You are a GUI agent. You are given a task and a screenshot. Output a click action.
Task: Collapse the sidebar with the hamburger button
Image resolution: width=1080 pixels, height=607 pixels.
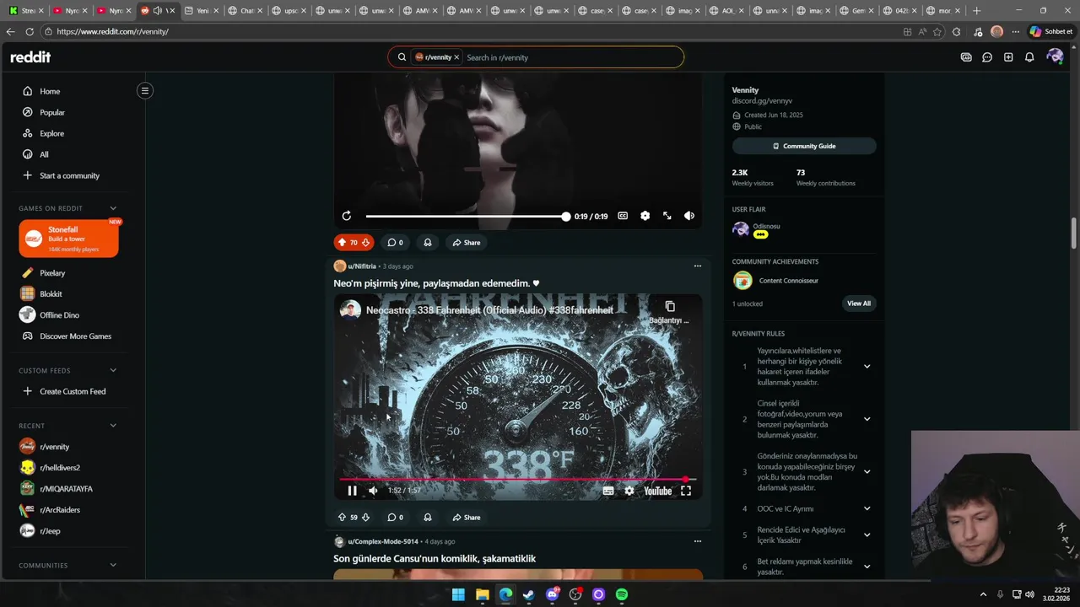point(145,90)
